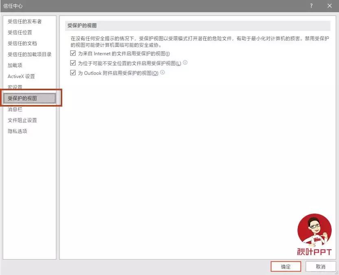Open the dialog help question mark
This screenshot has width=339, height=275.
311,6
